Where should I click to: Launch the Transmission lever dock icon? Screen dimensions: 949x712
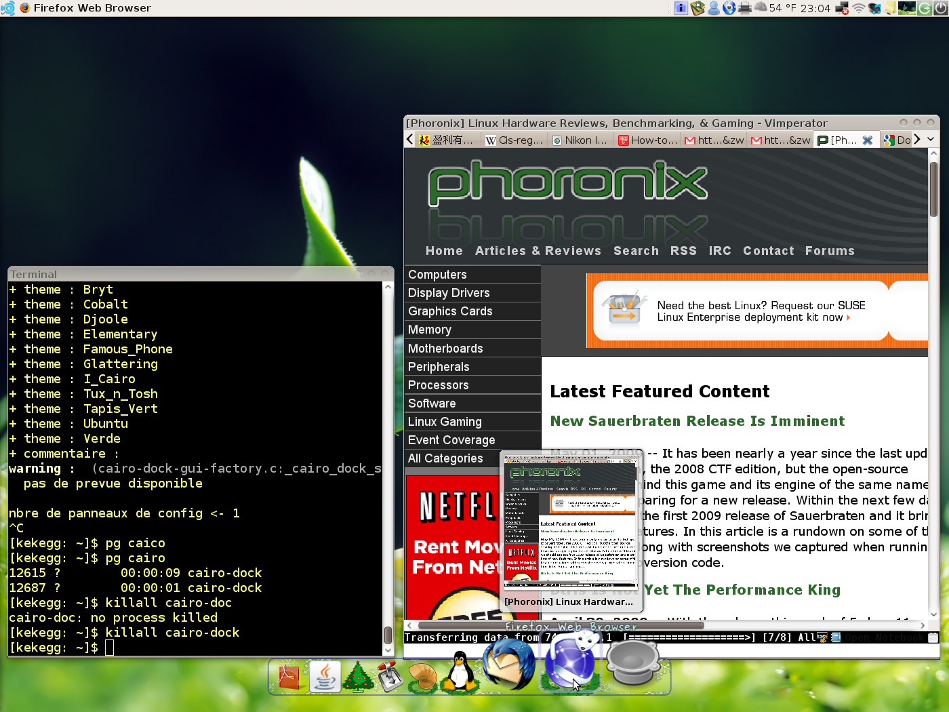pos(391,676)
